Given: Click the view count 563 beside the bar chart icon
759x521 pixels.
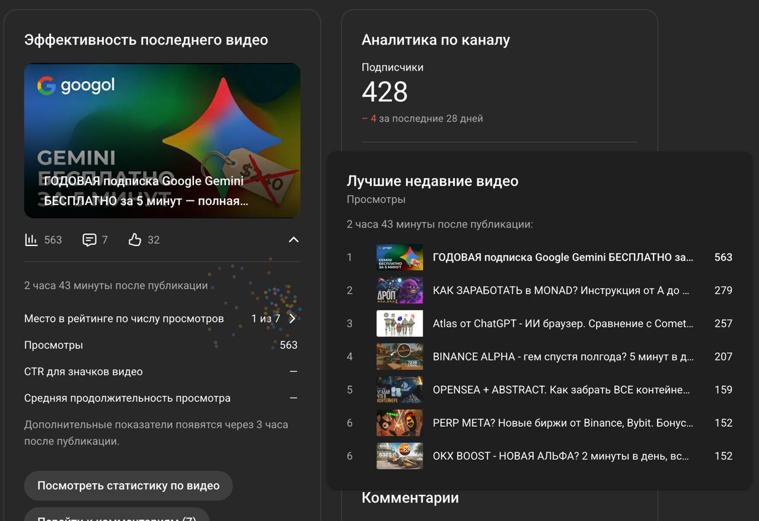Looking at the screenshot, I should pos(53,240).
